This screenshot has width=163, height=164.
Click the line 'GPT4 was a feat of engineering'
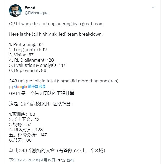(56, 24)
